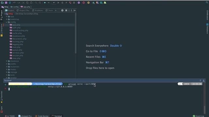Viewport: 209px width, 117px height.
Task: Open the run configuration dropdown
Action: point(54,3)
